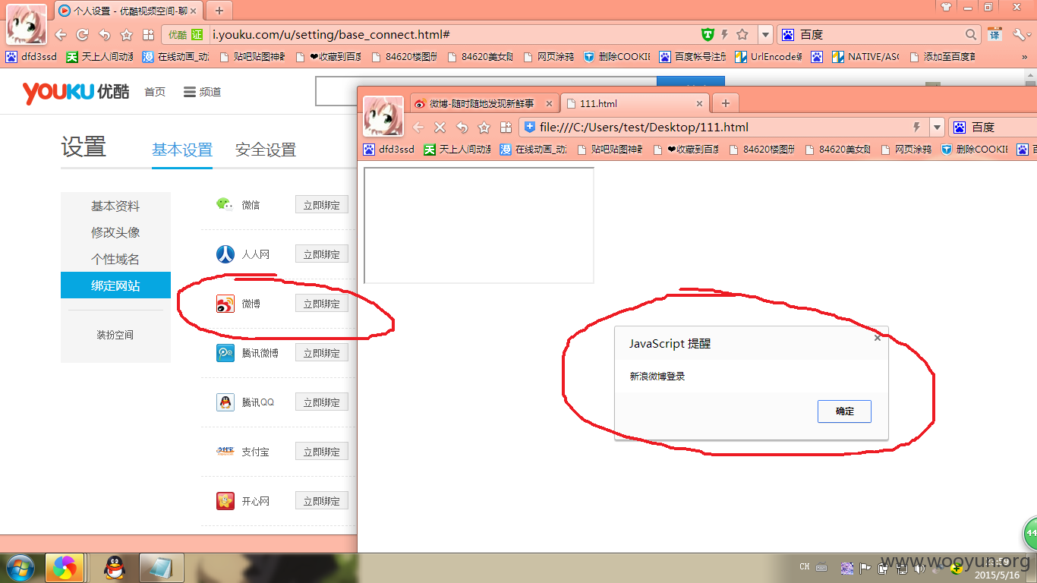Reload the Youku settings page
This screenshot has width=1037, height=583.
click(x=83, y=35)
